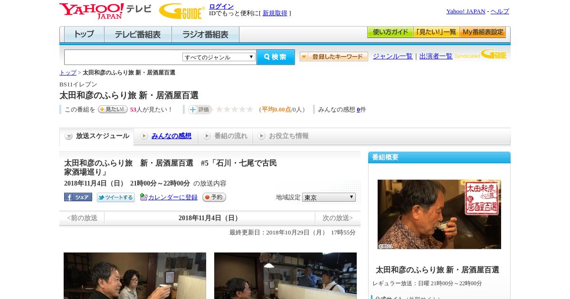The height and width of the screenshot is (299, 570).
Task: Expand the 地域設定 東京 dropdown
Action: click(329, 197)
